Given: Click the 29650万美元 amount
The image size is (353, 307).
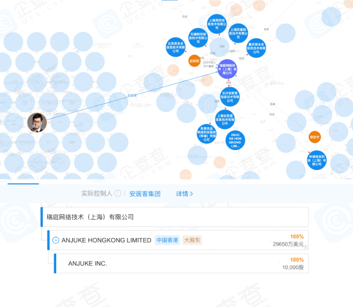Looking at the screenshot, I should pos(288,245).
